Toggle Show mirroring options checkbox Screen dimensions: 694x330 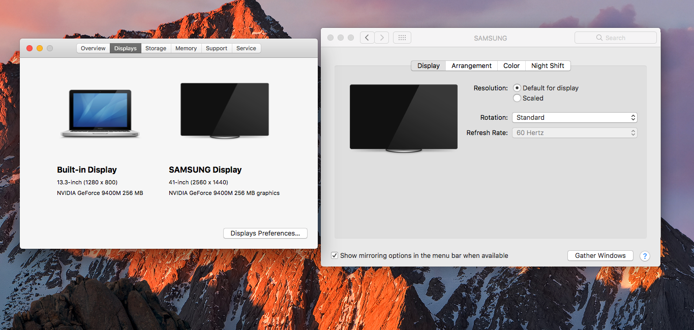coord(335,255)
